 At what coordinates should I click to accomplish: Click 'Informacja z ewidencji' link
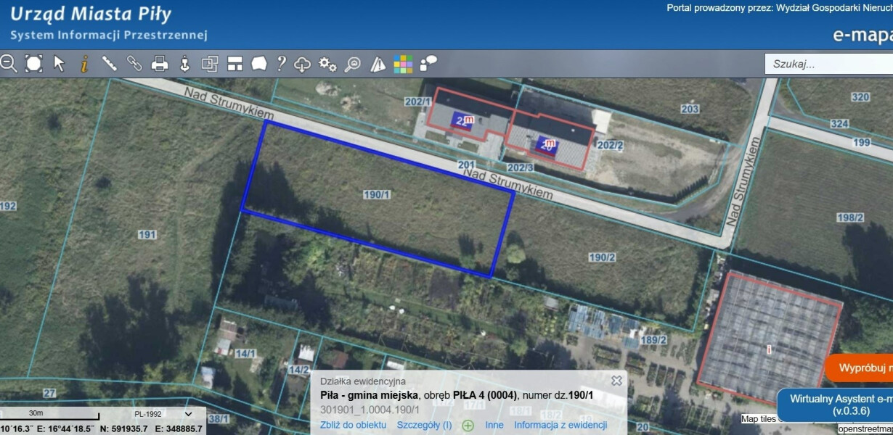pyautogui.click(x=560, y=426)
